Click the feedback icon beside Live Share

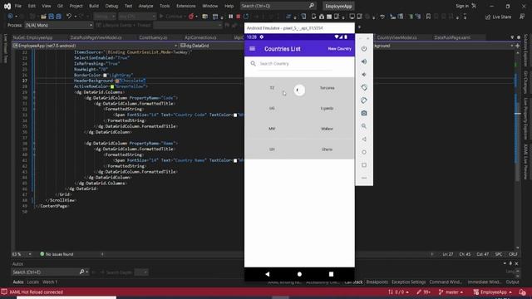[x=522, y=17]
